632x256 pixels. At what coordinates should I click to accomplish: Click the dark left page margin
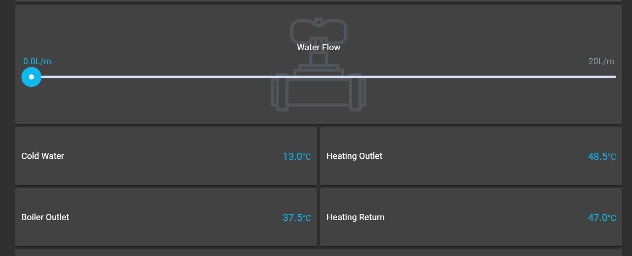[7, 129]
